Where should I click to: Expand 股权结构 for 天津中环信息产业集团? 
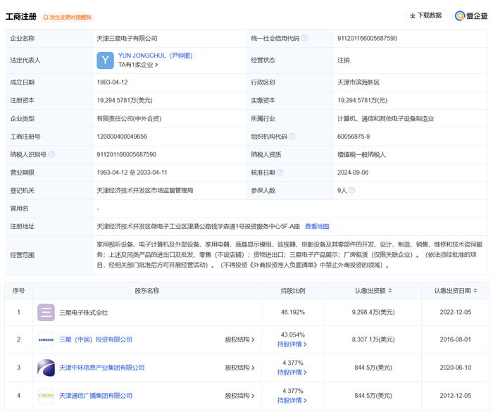[x=239, y=368]
